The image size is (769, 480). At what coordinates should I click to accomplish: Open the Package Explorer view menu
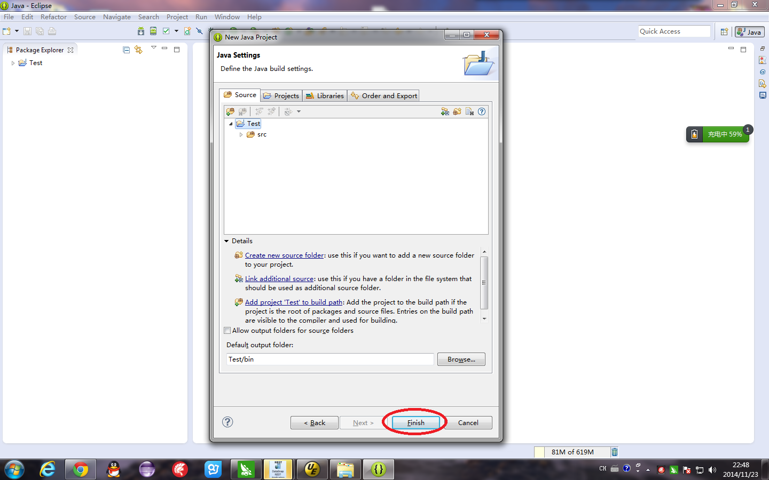tap(154, 48)
